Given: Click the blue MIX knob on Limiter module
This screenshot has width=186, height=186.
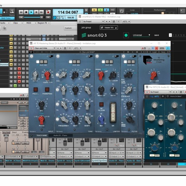Looking at the screenshot, I should pos(102,120).
